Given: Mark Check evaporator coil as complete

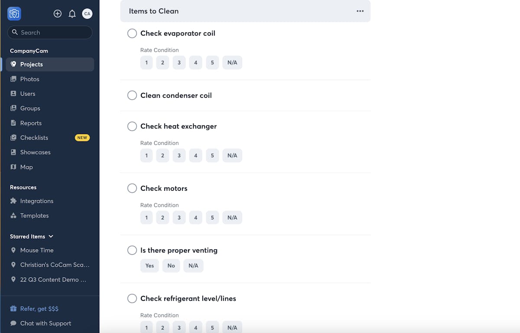Looking at the screenshot, I should tap(132, 33).
